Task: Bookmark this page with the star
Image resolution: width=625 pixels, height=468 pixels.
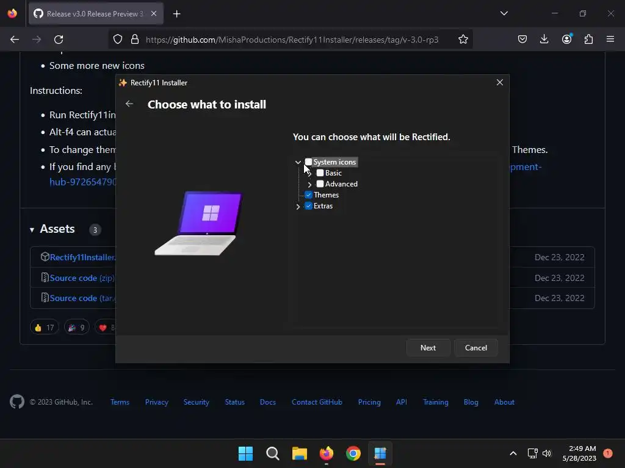Action: [x=463, y=40]
